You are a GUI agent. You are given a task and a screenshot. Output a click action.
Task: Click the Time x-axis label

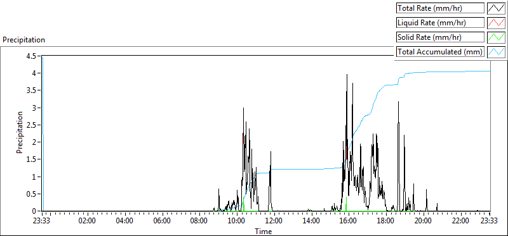click(263, 231)
